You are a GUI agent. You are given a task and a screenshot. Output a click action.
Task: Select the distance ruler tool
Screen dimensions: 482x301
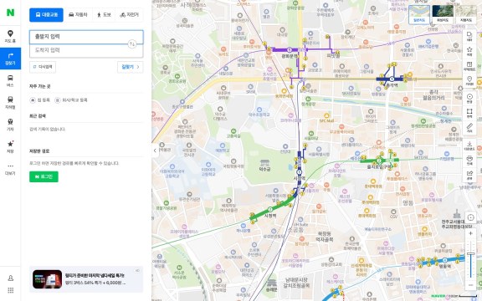tap(469, 128)
